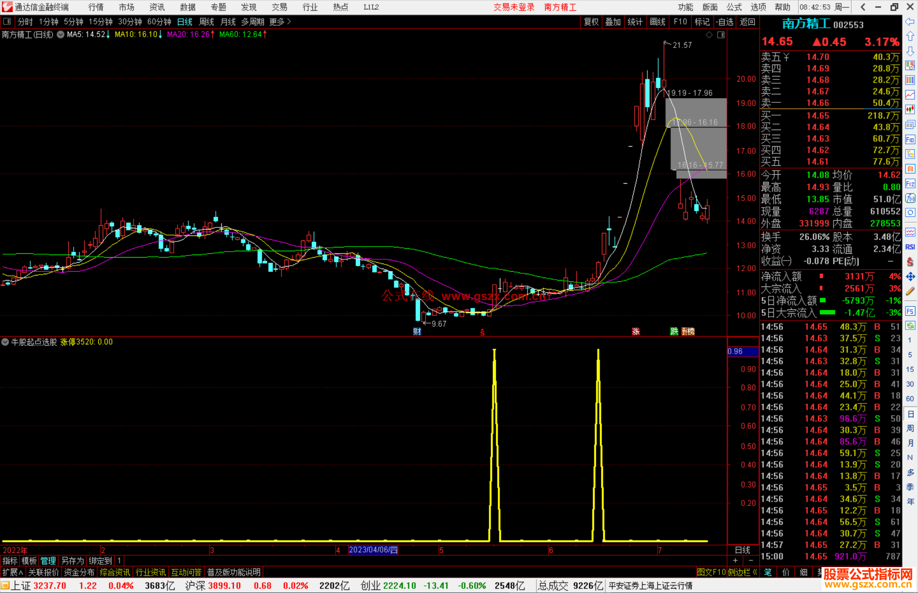Click the 2023/04/06 date marker on timeline

point(373,550)
